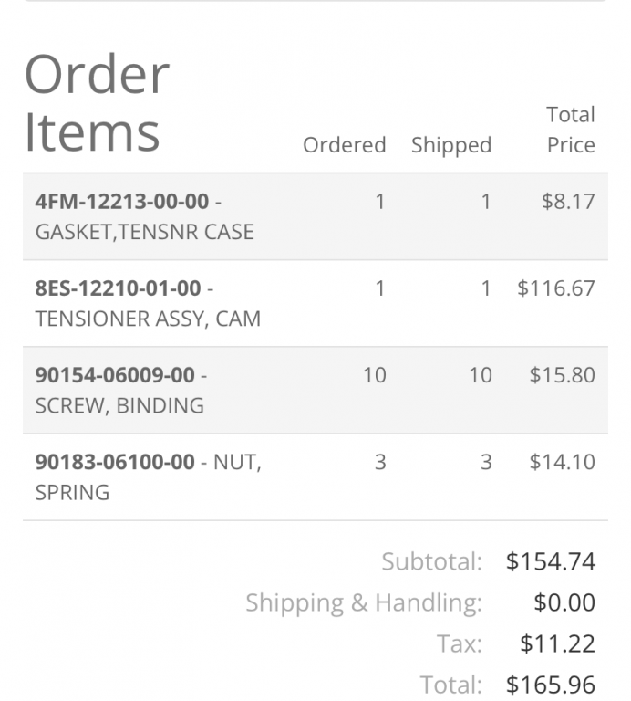The height and width of the screenshot is (701, 631).
Task: Click the $14.10 nut price
Action: [x=562, y=462]
